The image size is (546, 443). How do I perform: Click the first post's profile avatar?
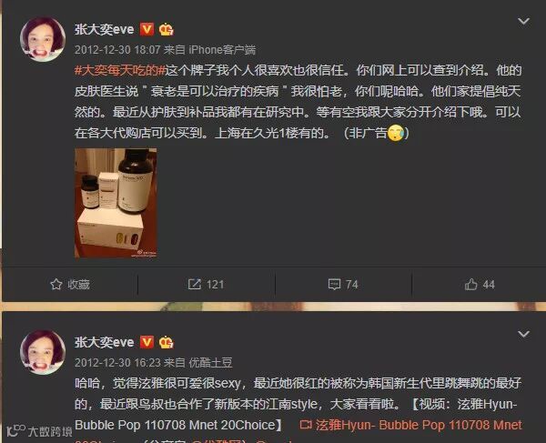click(43, 39)
